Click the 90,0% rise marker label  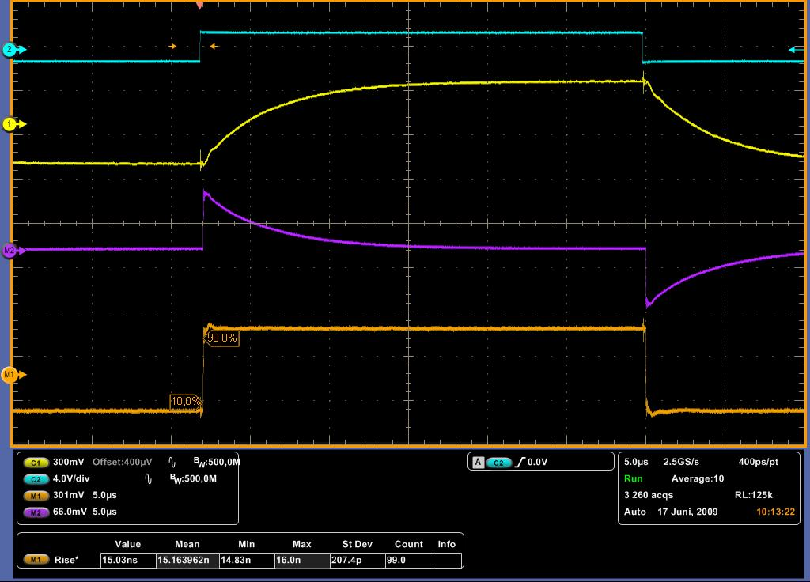click(x=221, y=338)
